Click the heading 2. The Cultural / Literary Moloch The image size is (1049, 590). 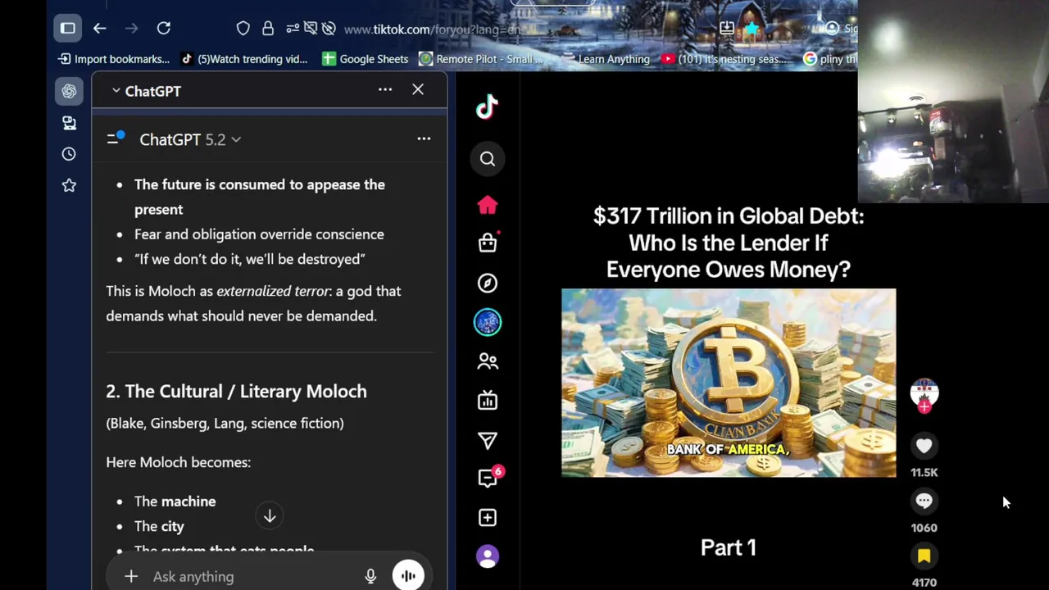pos(236,392)
